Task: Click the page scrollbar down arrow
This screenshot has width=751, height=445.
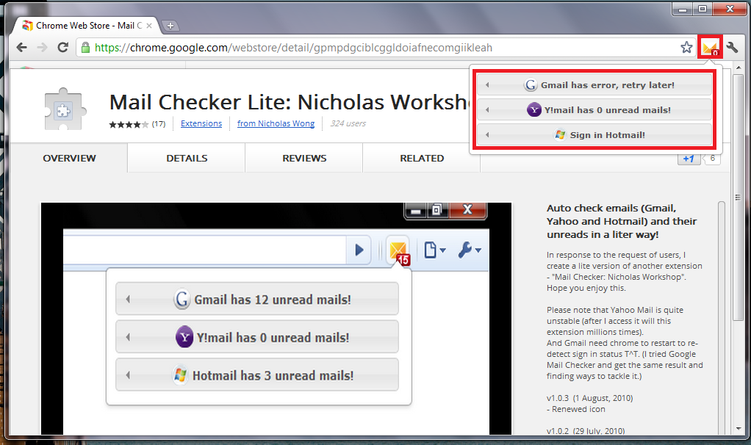Action: pos(738,428)
